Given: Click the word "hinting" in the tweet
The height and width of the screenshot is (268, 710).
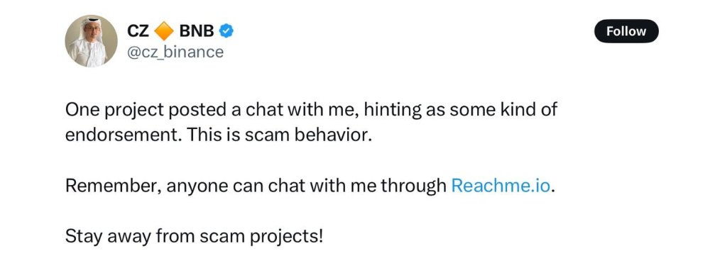Looking at the screenshot, I should point(392,111).
